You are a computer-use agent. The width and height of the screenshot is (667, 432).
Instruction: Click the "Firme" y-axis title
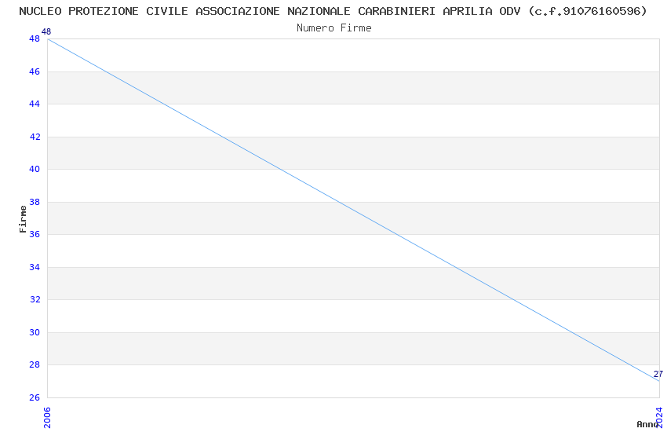coord(23,218)
